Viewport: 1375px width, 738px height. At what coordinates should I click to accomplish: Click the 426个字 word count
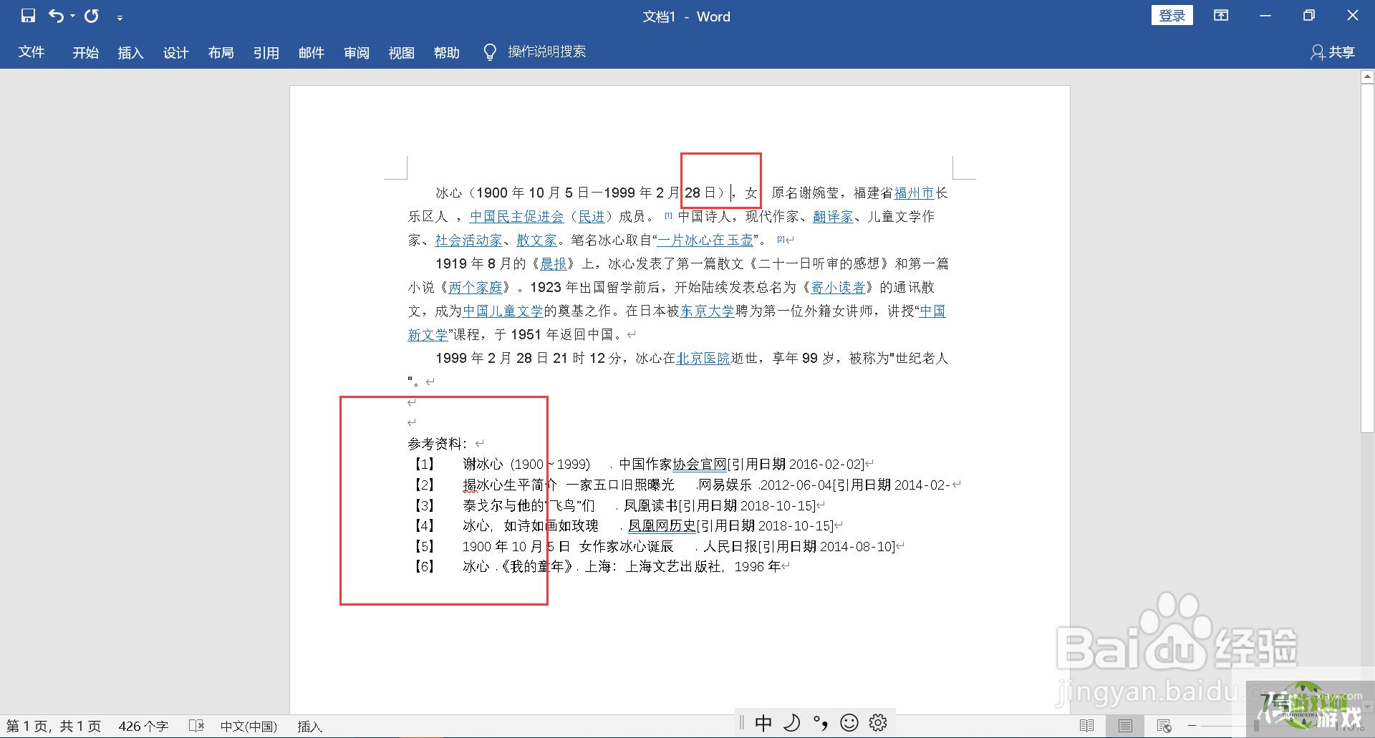(143, 726)
